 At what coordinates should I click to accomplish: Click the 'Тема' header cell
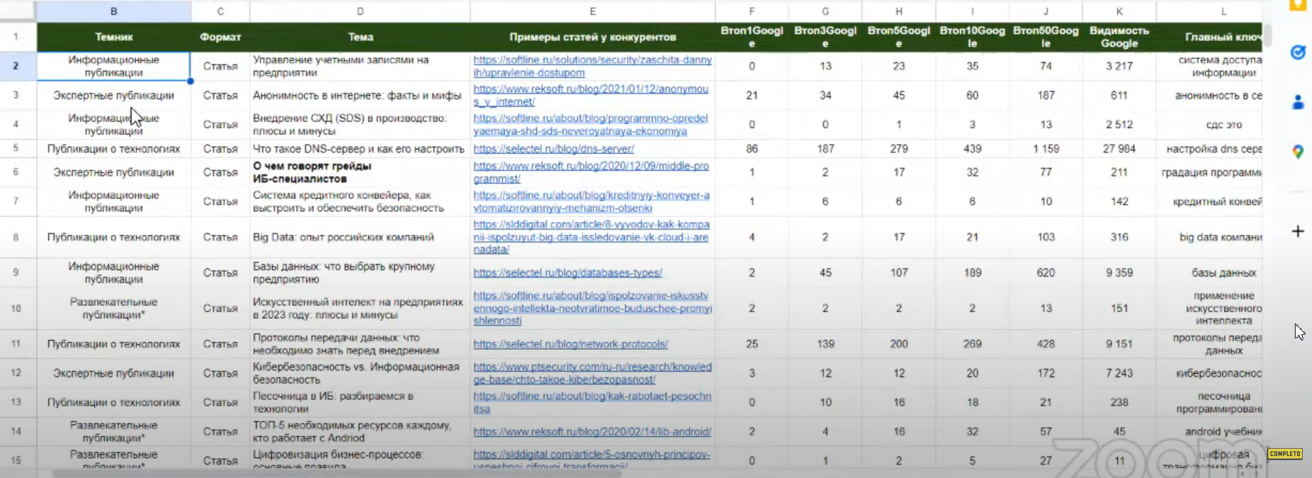[360, 37]
